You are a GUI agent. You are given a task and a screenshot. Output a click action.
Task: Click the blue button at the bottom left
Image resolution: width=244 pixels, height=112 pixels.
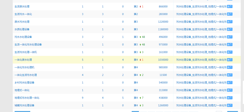[22, 111]
